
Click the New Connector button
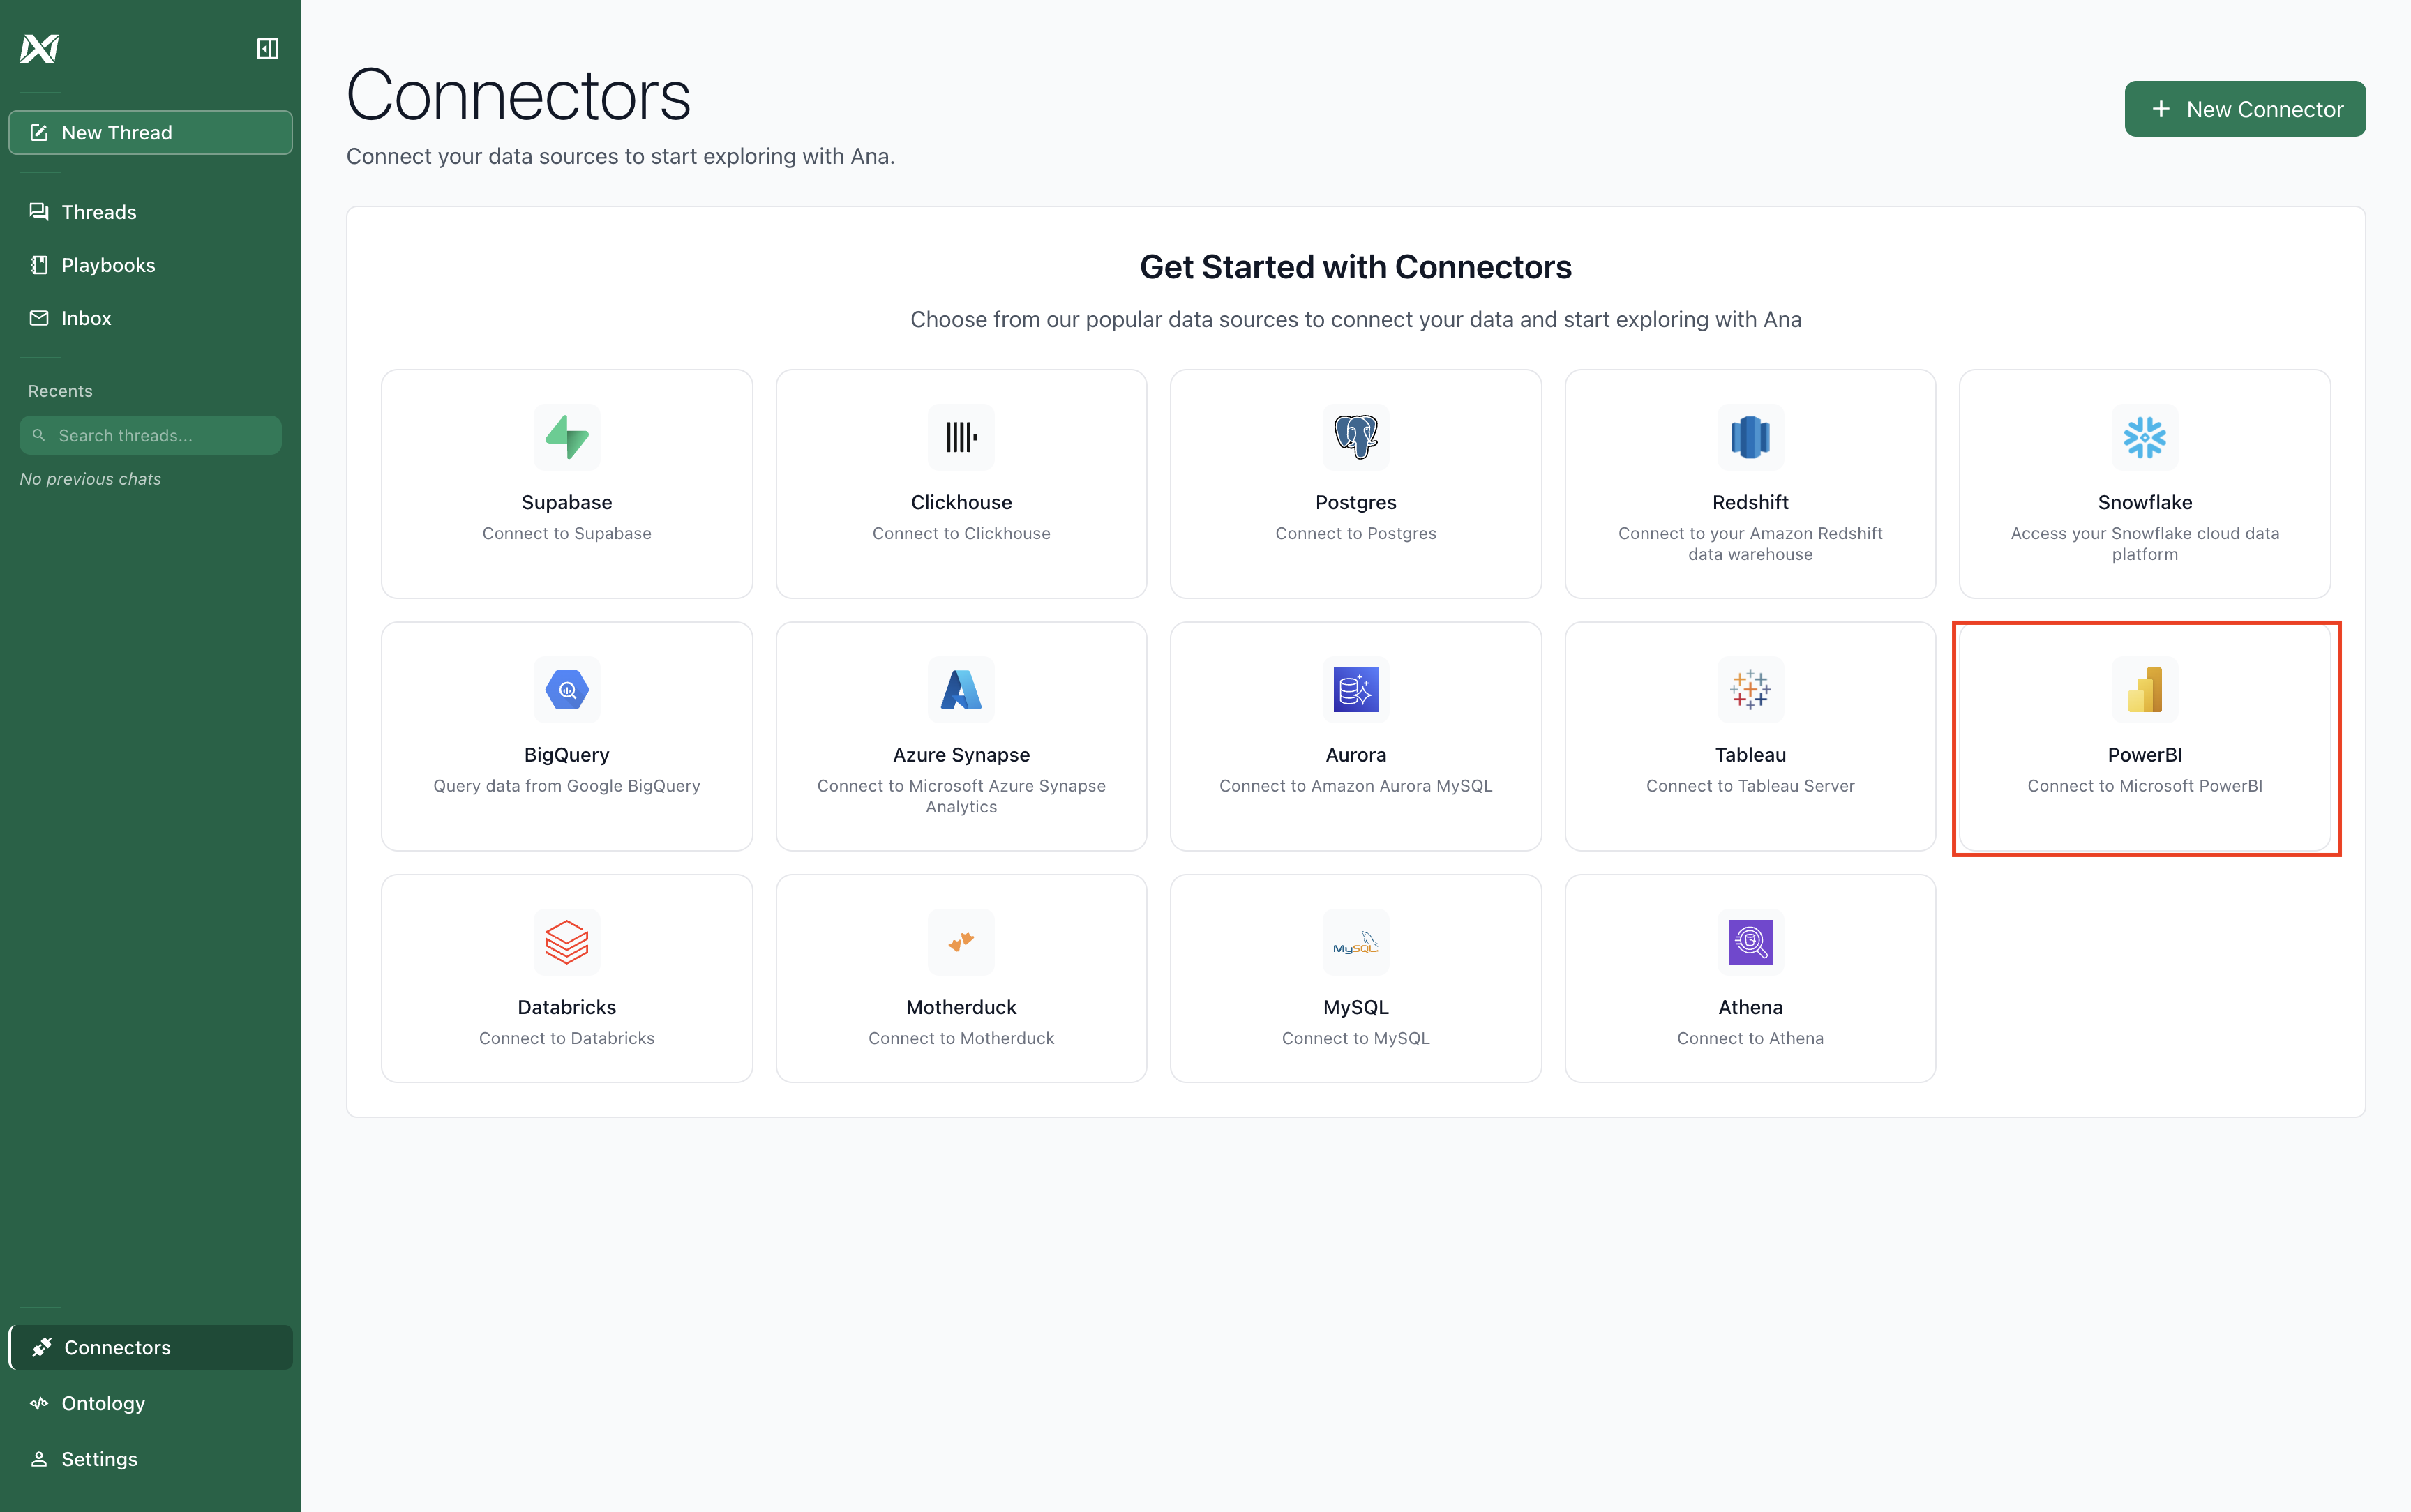(x=2244, y=109)
